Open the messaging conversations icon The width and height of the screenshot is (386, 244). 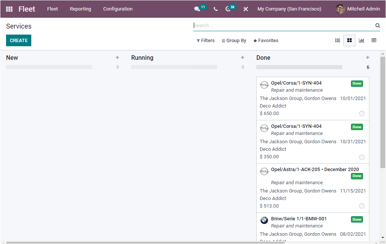tap(197, 9)
